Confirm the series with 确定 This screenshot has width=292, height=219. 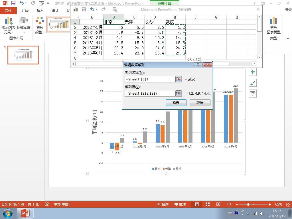pyautogui.click(x=176, y=103)
